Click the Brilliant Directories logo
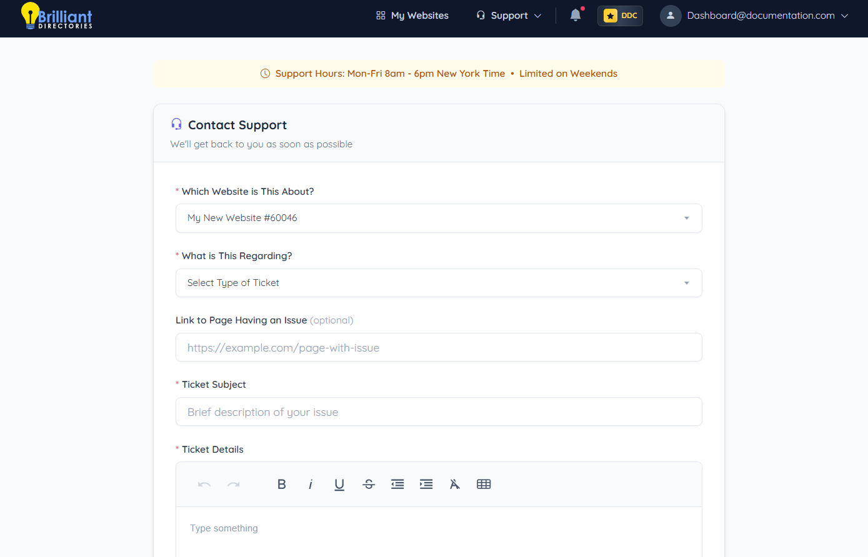Screen dimensions: 868x557 pos(57,16)
